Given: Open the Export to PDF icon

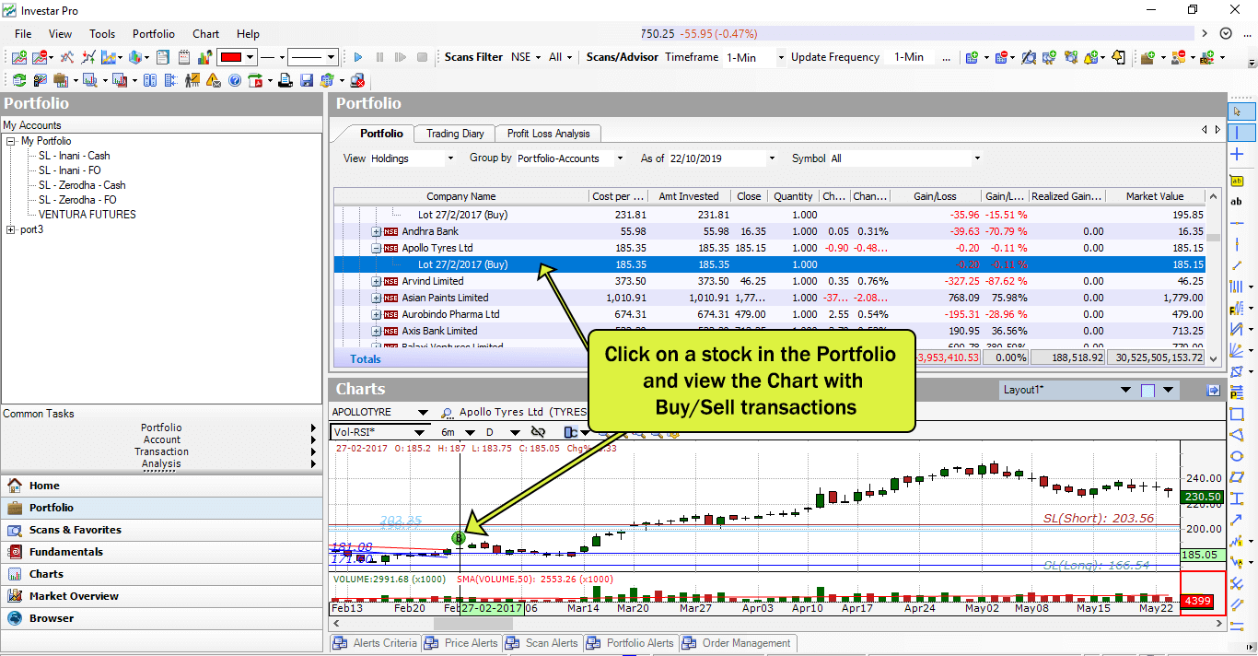Looking at the screenshot, I should [255, 80].
